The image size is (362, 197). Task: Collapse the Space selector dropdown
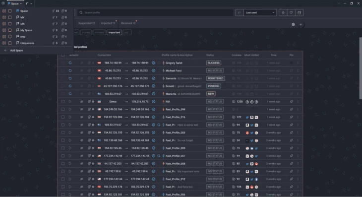click(x=15, y=3)
